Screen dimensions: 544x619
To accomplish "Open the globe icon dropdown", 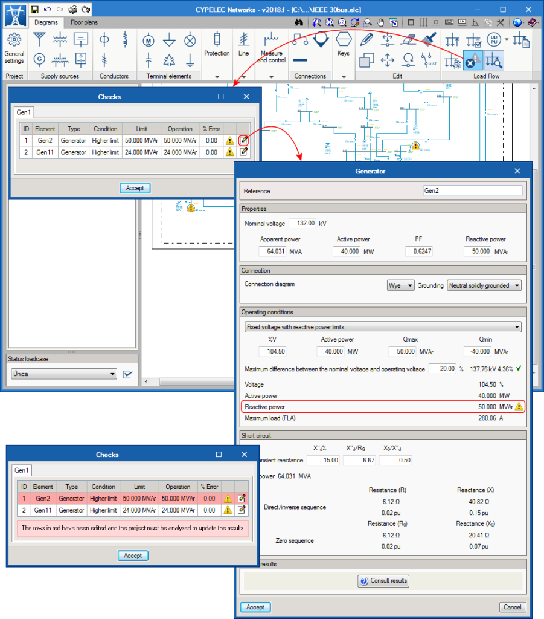I will 525,22.
